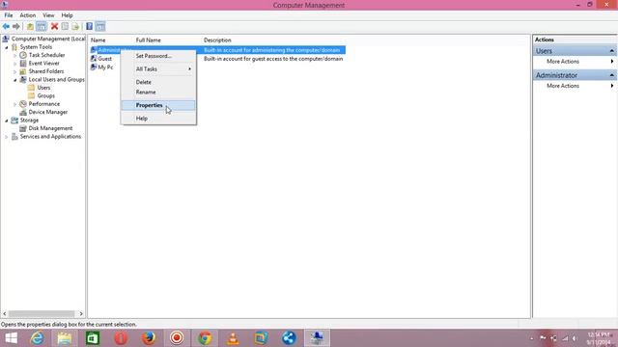Collapse the System Tools tree node
618x347 pixels.
pyautogui.click(x=7, y=47)
